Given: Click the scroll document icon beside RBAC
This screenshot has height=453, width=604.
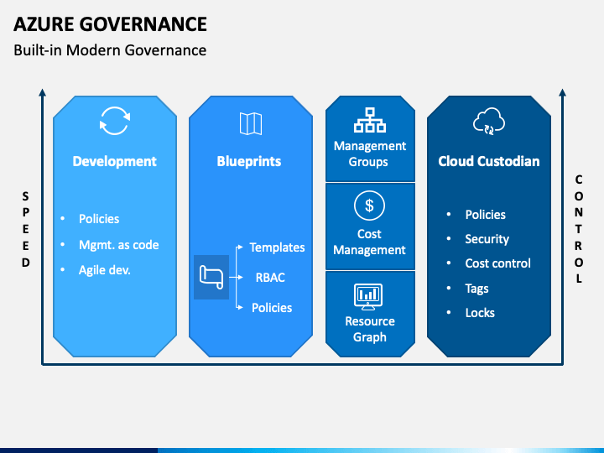Looking at the screenshot, I should tap(211, 277).
